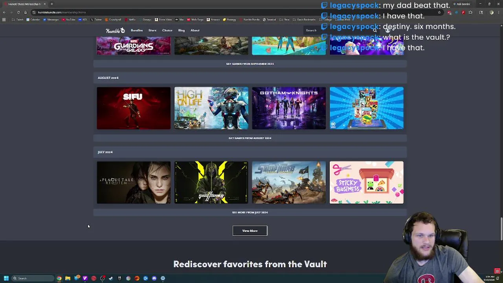Screen dimensions: 503x283
Task: Open the Choice menu item
Action: point(167,30)
